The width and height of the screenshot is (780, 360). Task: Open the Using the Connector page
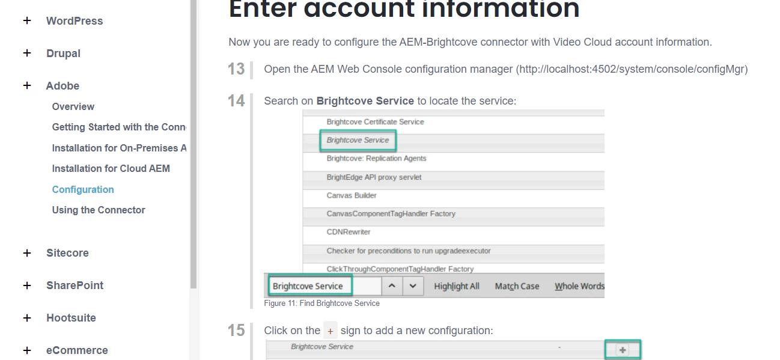click(99, 210)
